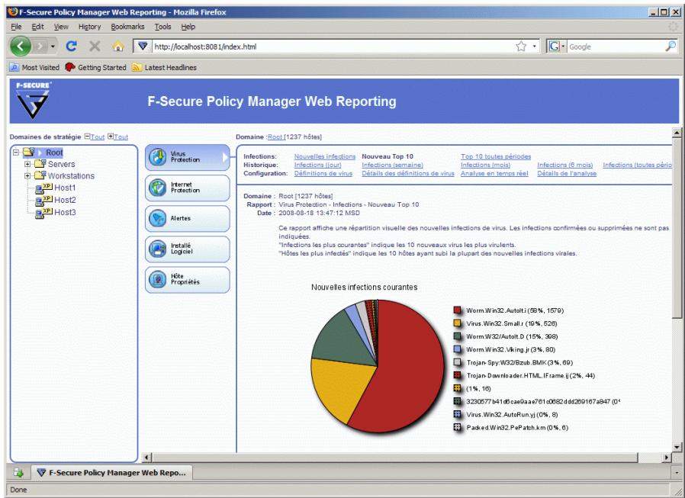Open the address bar history dropdown
The width and height of the screenshot is (685, 498).
(534, 47)
